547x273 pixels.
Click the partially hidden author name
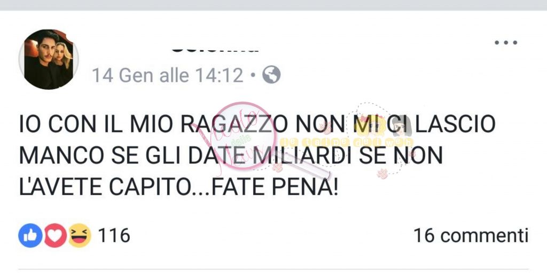[215, 50]
